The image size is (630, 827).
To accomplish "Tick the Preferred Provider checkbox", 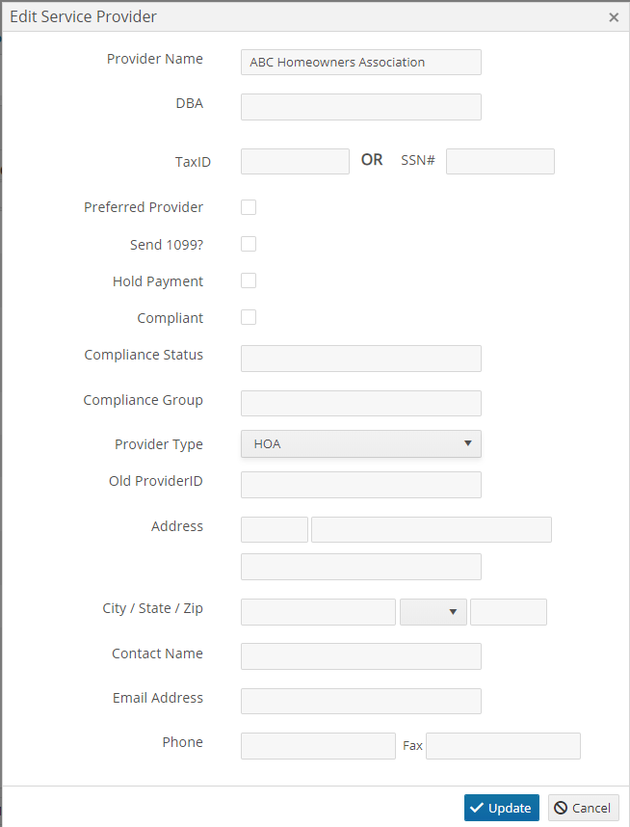I will pyautogui.click(x=249, y=207).
